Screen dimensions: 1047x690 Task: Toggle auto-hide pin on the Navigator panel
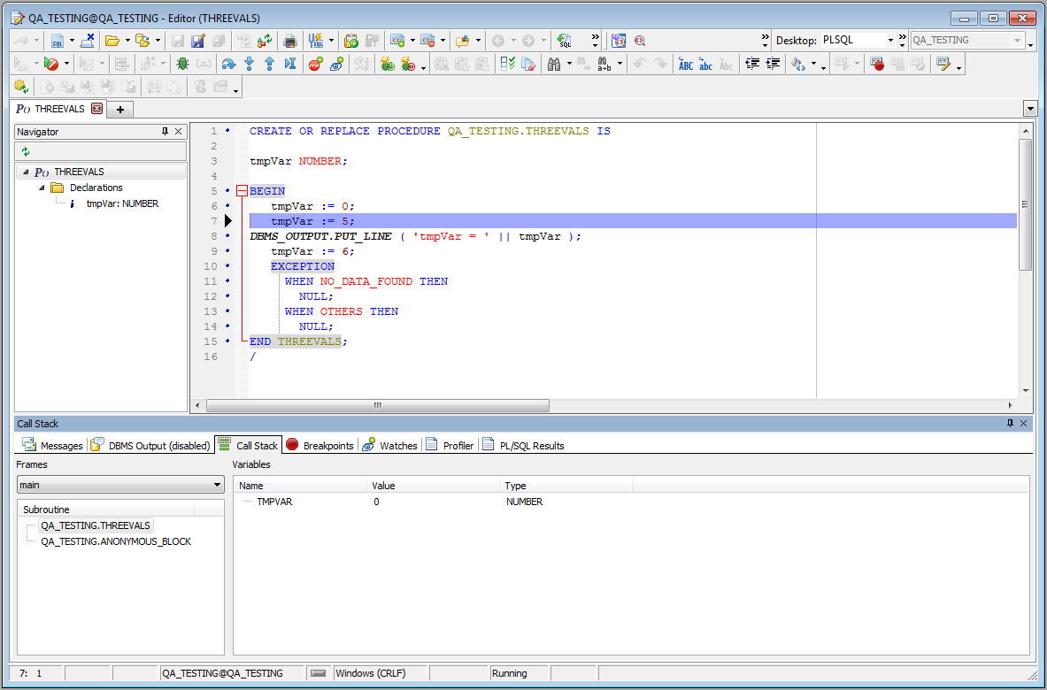(165, 131)
